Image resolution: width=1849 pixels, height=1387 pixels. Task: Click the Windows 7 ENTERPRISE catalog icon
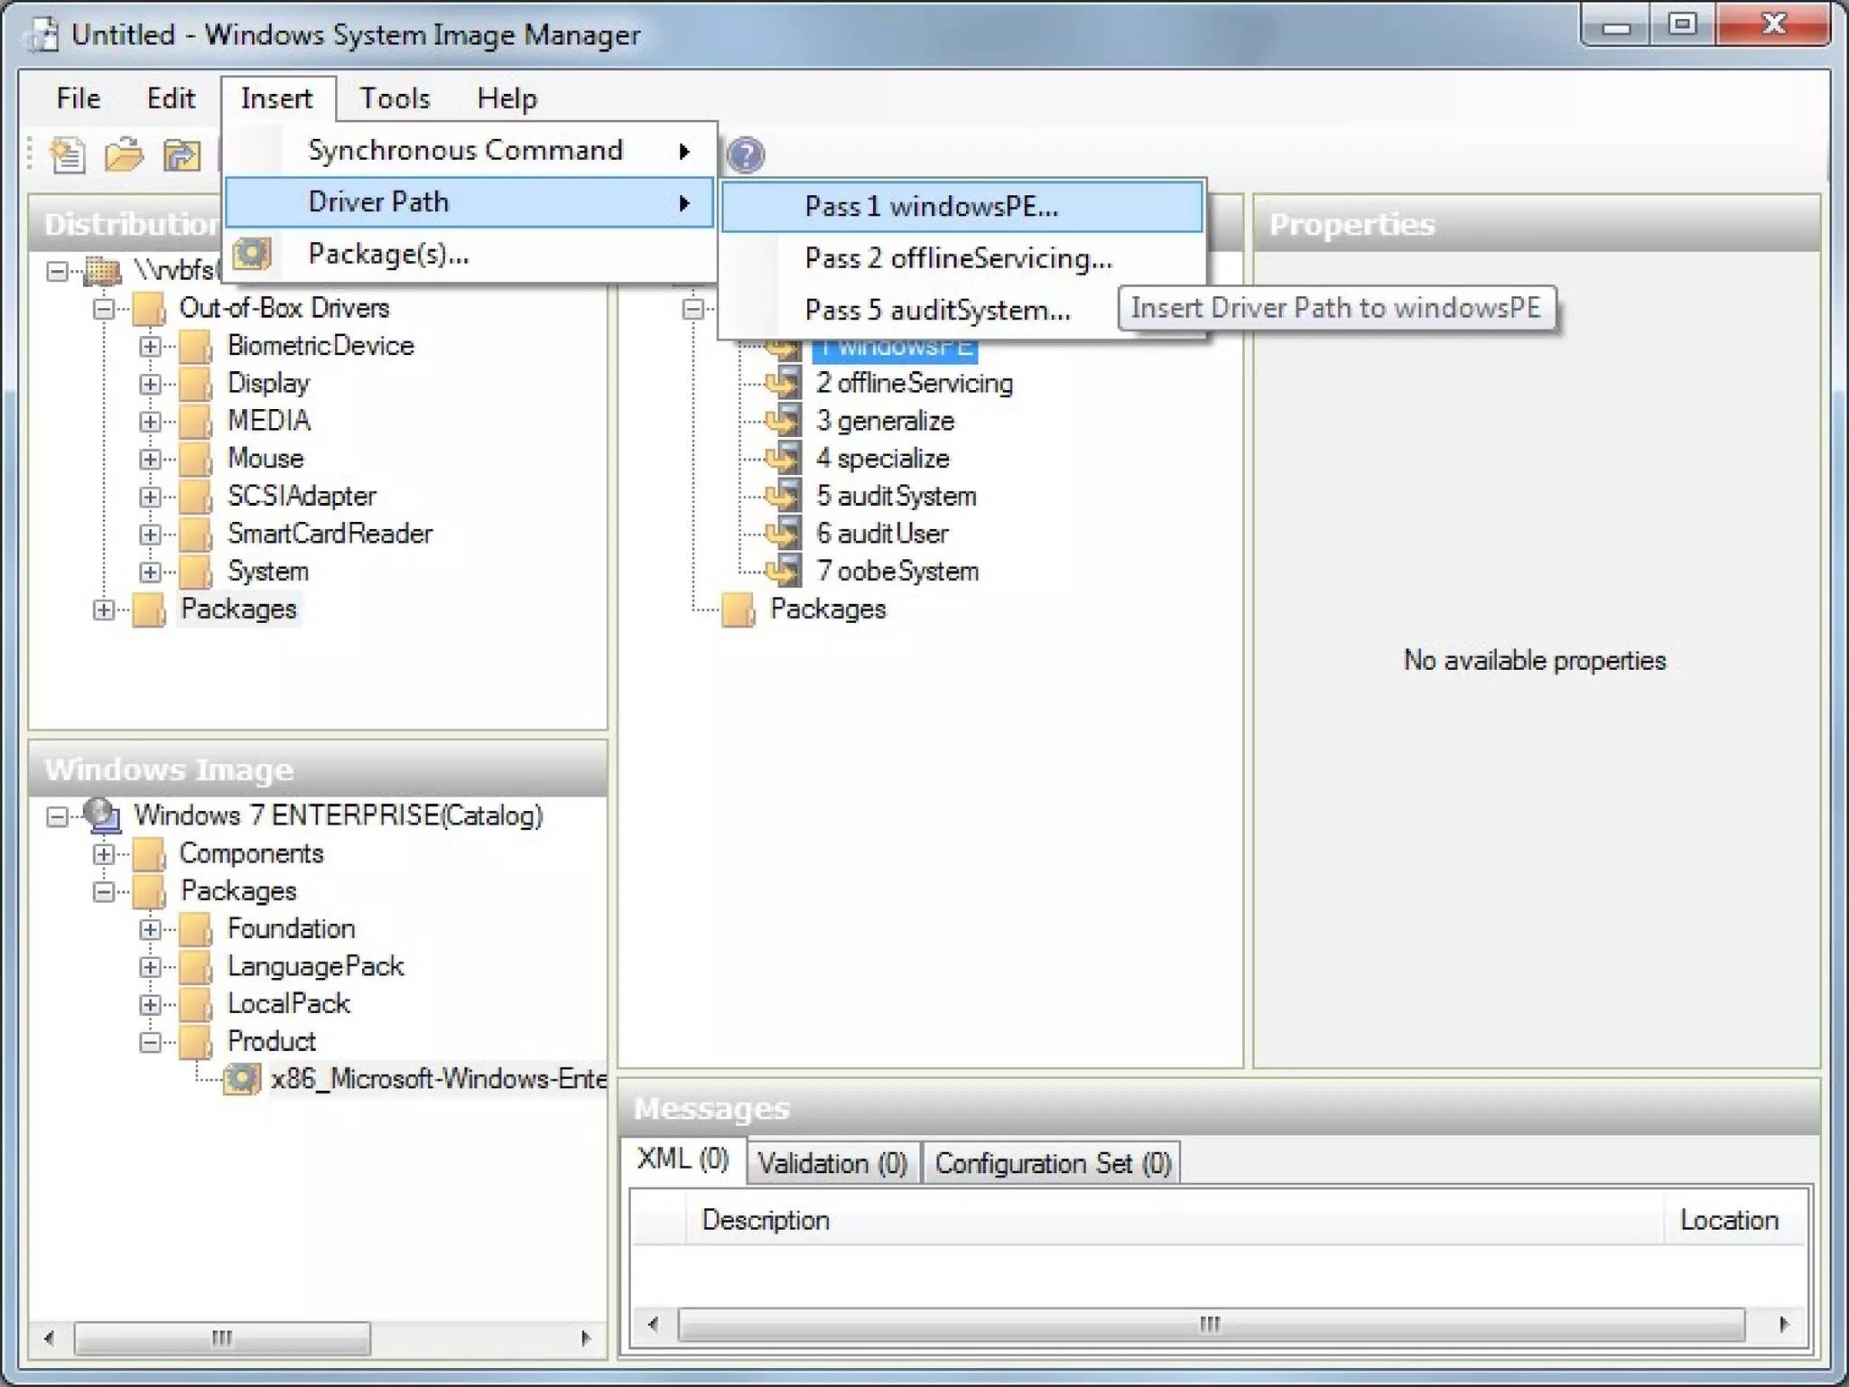click(102, 815)
